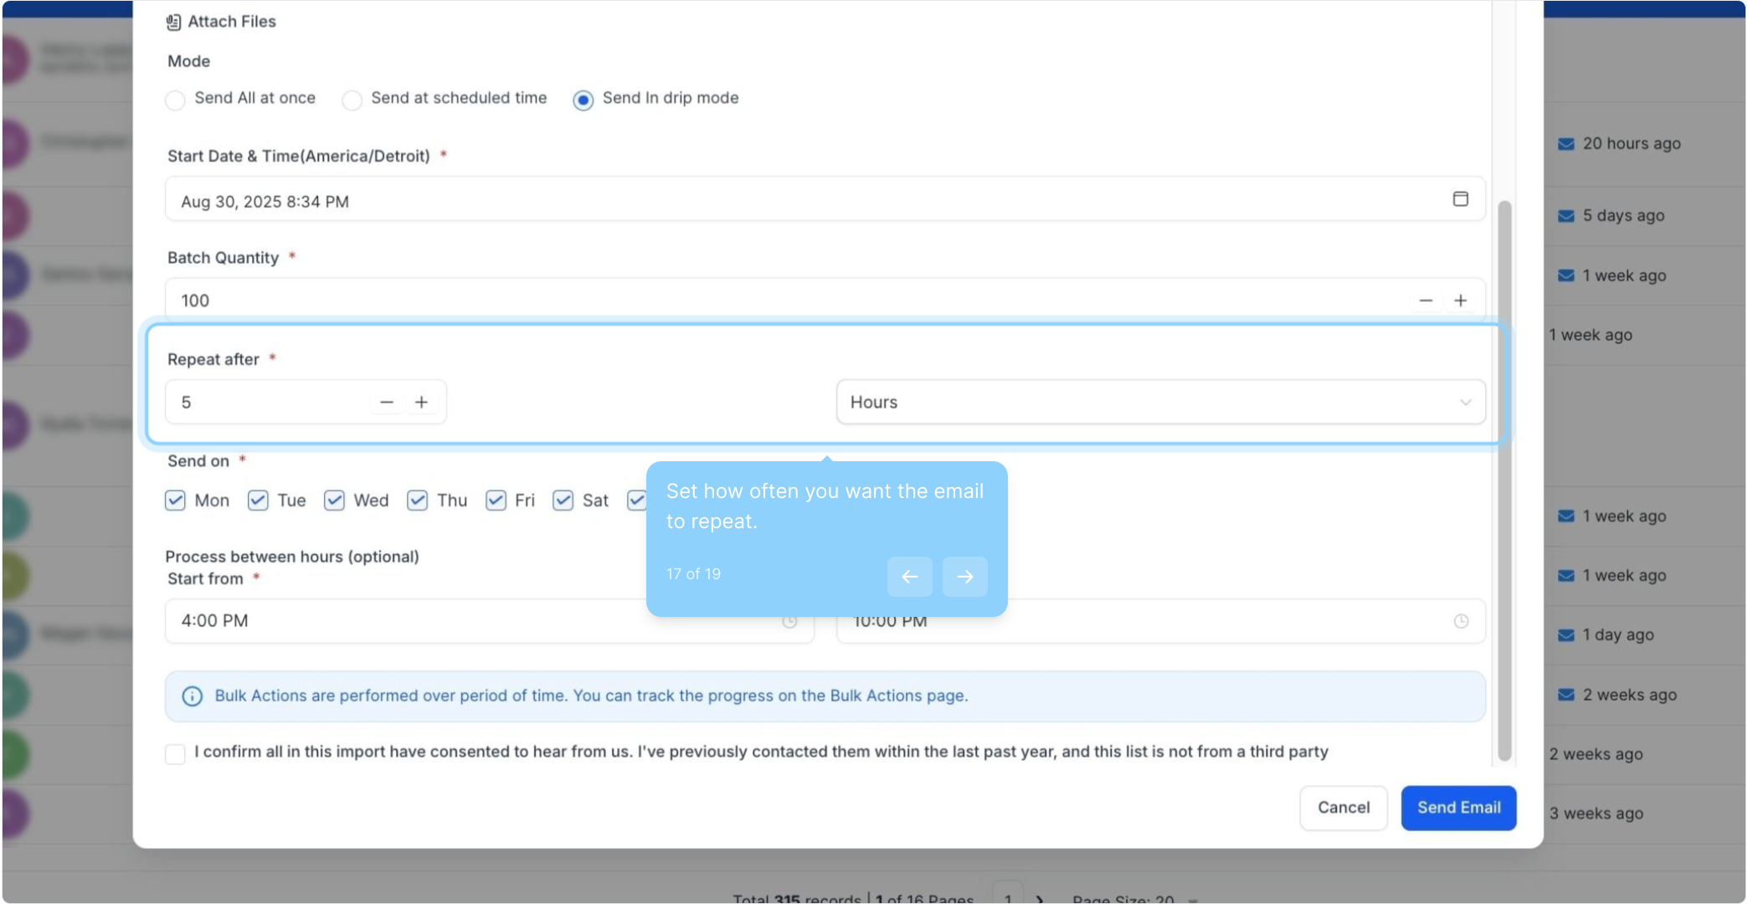Click the Send Email button
This screenshot has height=904, width=1748.
(x=1458, y=808)
